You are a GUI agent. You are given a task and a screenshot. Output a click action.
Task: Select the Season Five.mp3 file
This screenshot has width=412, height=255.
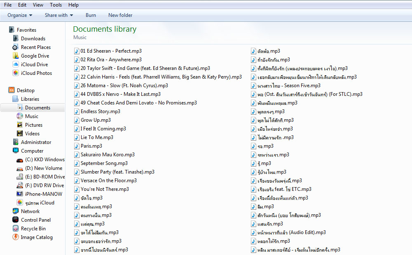click(x=286, y=86)
